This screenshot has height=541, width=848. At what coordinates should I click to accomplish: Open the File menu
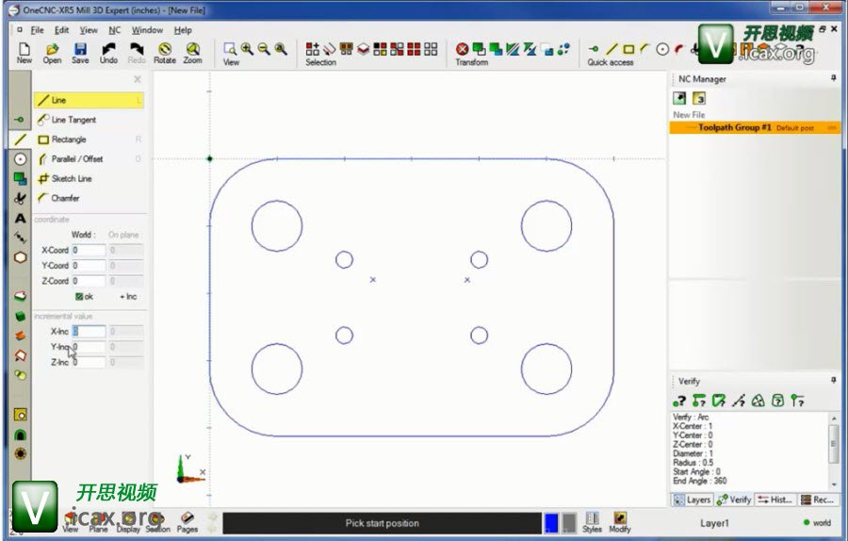tap(38, 30)
